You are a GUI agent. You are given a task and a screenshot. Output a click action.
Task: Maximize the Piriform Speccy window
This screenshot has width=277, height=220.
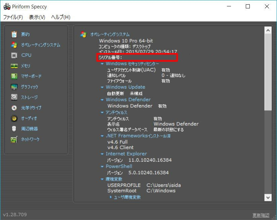[248, 6]
